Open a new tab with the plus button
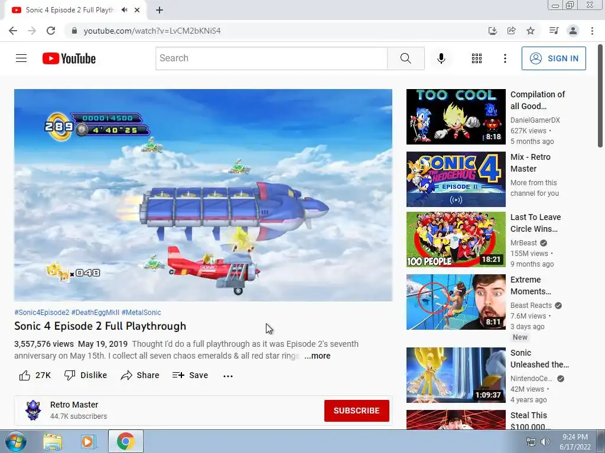The height and width of the screenshot is (453, 605). (x=160, y=10)
